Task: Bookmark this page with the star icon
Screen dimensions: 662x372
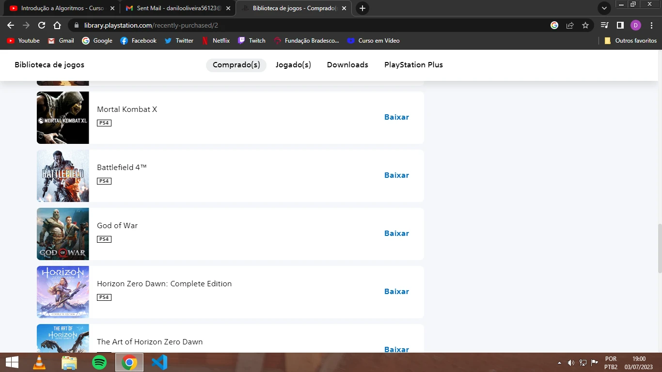Action: tap(585, 25)
